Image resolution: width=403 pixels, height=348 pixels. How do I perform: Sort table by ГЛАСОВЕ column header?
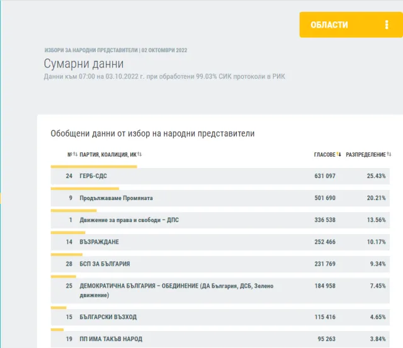(x=324, y=154)
